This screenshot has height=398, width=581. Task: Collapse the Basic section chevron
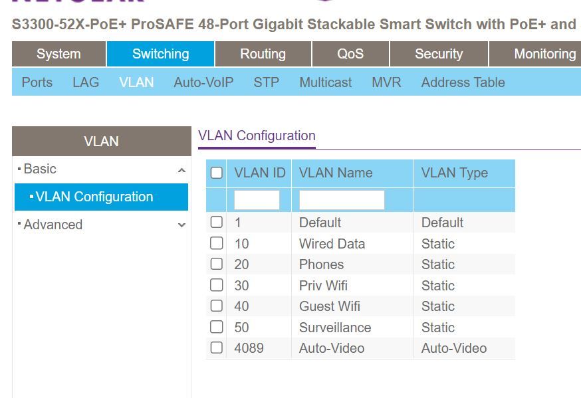(x=181, y=171)
